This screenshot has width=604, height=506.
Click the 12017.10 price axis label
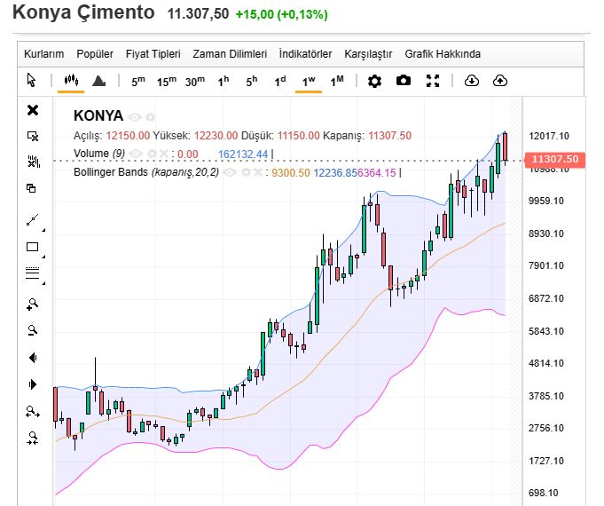click(x=548, y=136)
